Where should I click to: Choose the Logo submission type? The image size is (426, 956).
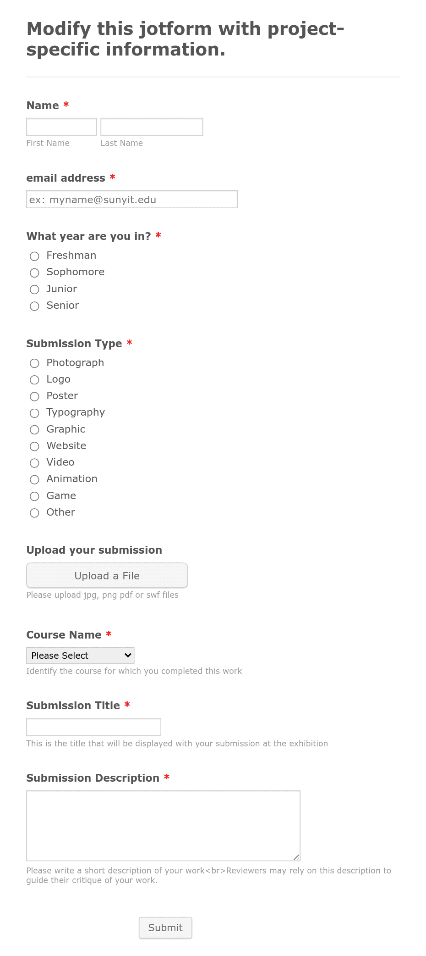(x=34, y=380)
